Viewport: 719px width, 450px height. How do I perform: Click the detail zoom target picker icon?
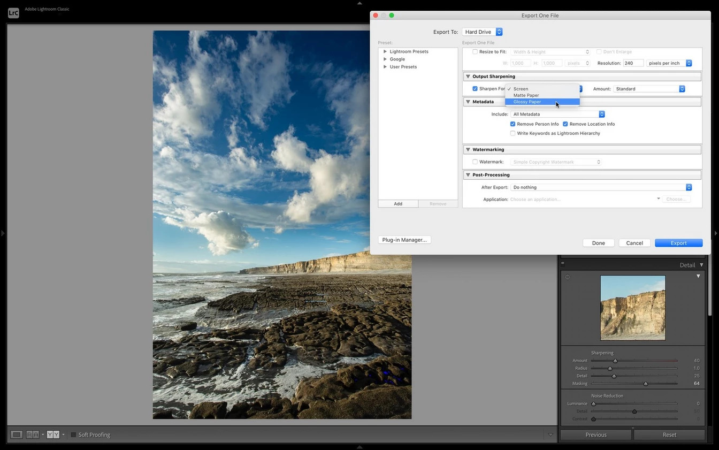(567, 277)
